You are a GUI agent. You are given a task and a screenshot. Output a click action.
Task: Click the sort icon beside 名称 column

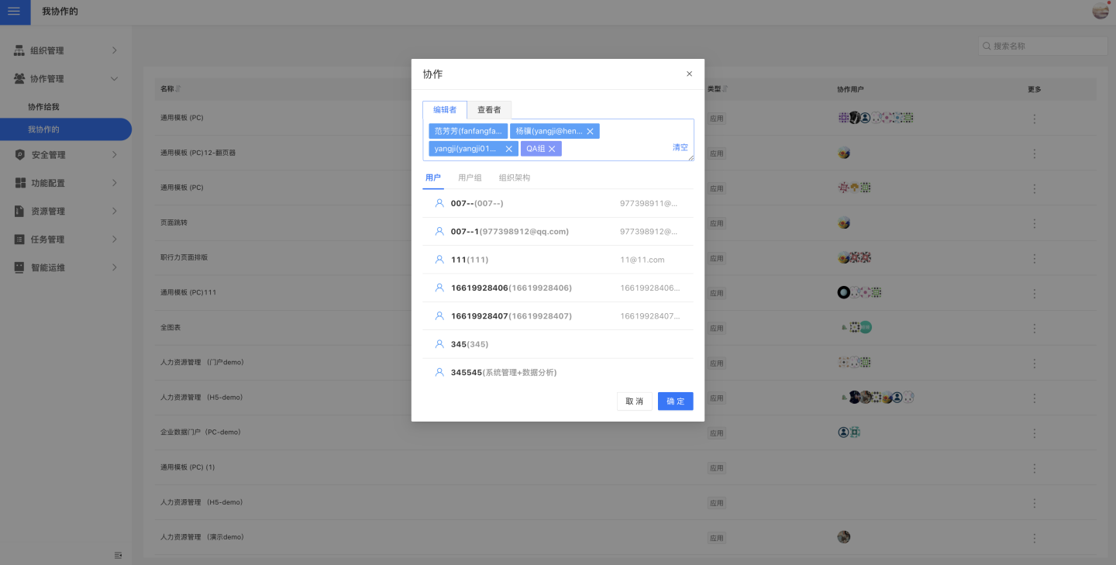178,89
